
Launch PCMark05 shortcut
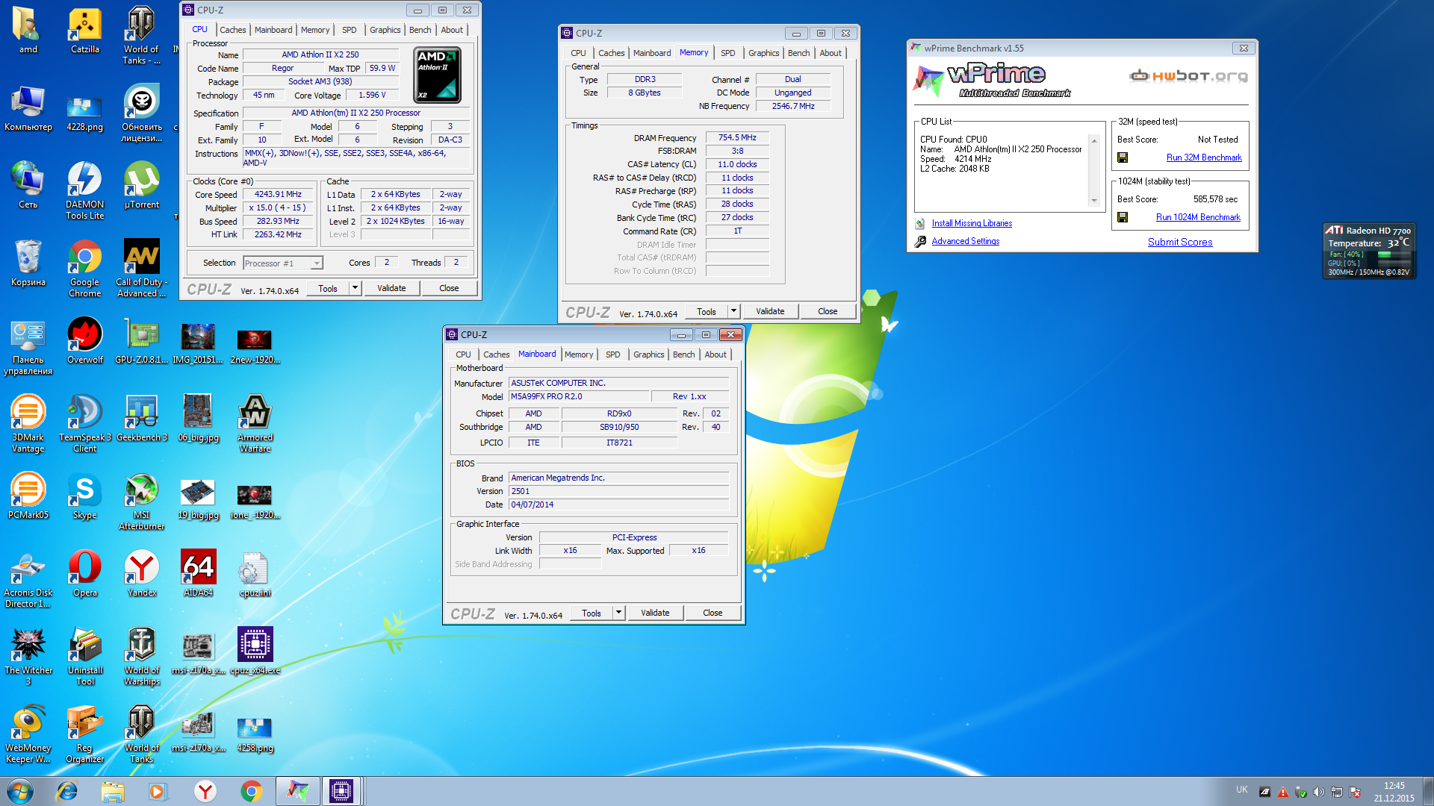click(x=28, y=496)
